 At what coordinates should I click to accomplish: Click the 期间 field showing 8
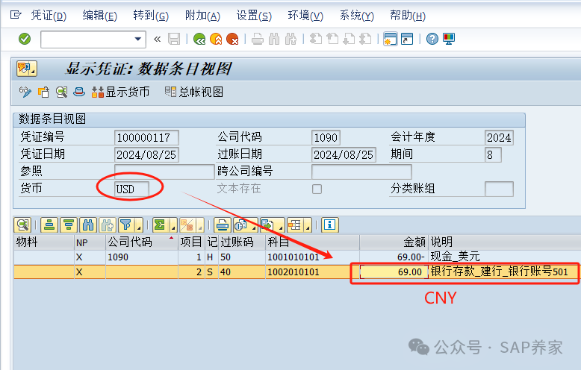pos(493,154)
